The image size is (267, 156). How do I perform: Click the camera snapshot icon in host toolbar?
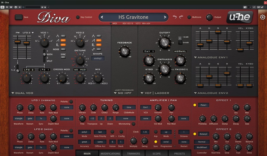point(245,7)
